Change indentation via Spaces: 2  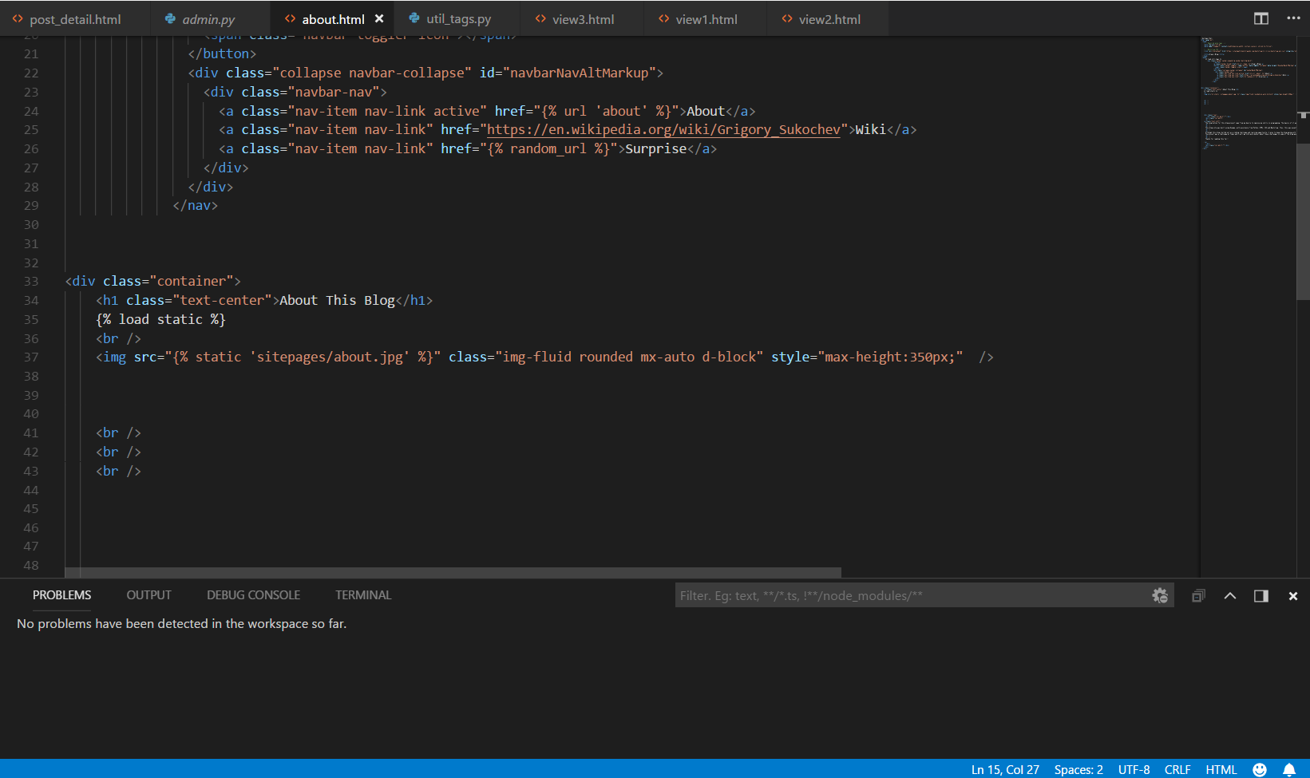(x=1078, y=769)
